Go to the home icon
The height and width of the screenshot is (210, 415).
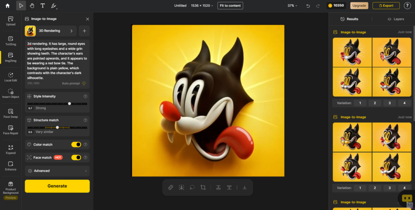click(x=7, y=6)
